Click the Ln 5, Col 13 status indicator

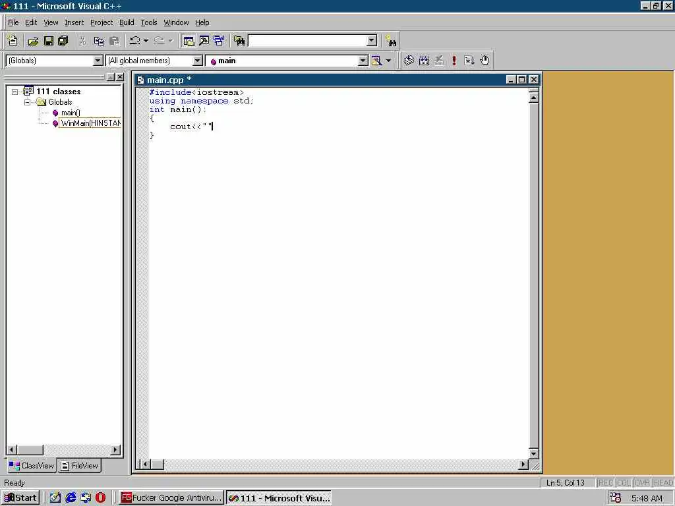[x=567, y=483]
